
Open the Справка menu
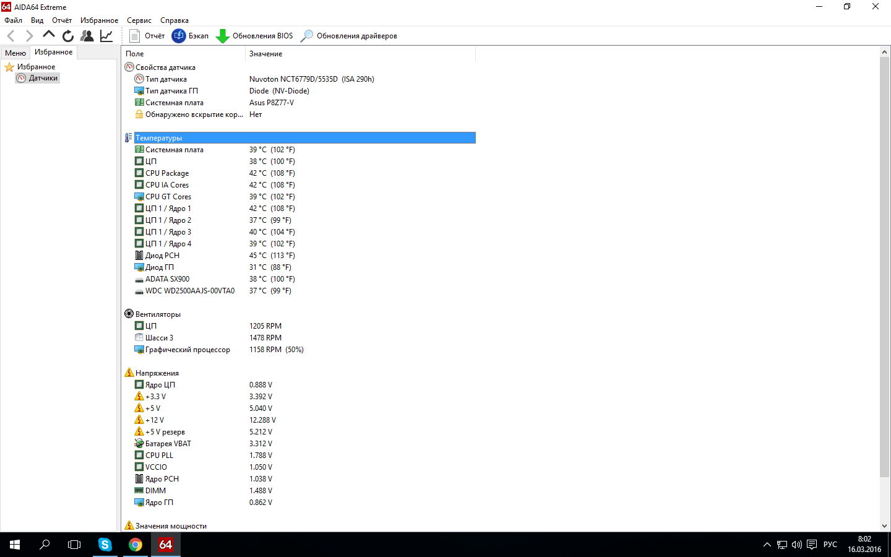174,20
